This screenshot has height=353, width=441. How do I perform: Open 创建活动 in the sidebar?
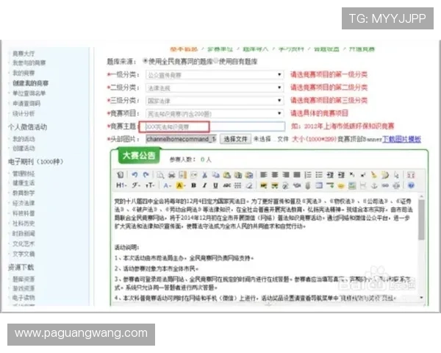(x=24, y=148)
